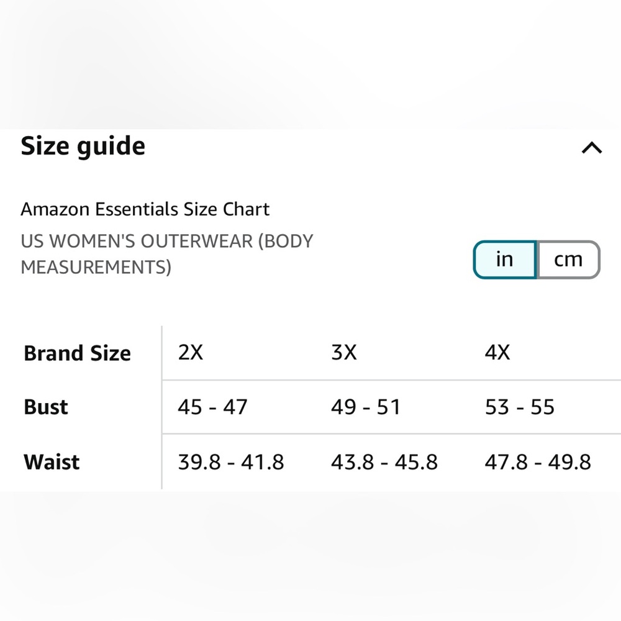Click the US WOMEN'S OUTERWEAR label
Viewport: 621px width, 621px height.
166,254
